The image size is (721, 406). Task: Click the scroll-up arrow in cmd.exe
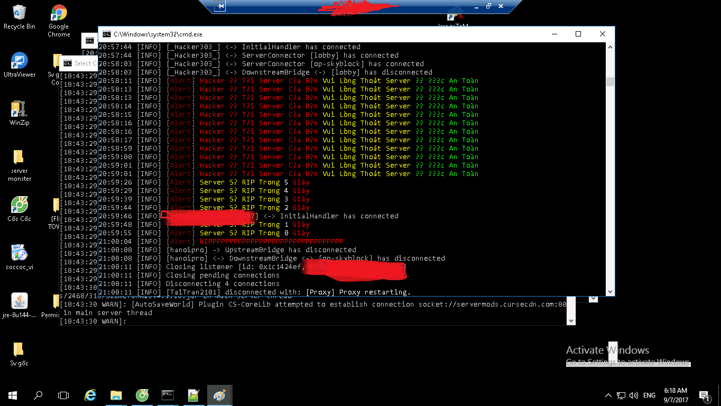[611, 47]
